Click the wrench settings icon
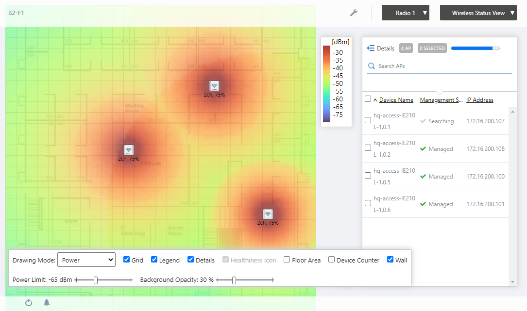Viewport: 527px width, 311px height. coord(354,13)
